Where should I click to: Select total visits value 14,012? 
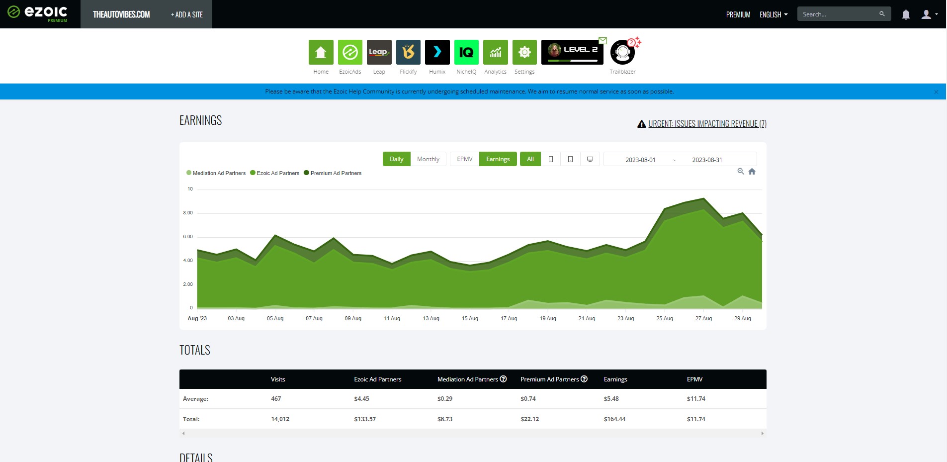click(280, 419)
